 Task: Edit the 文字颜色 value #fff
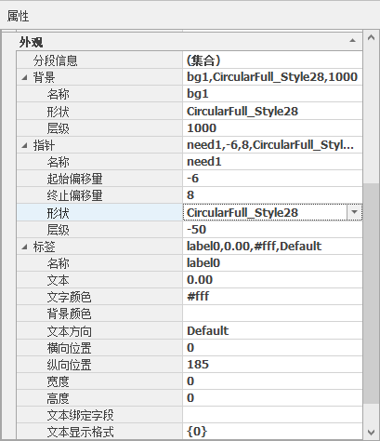click(x=272, y=297)
